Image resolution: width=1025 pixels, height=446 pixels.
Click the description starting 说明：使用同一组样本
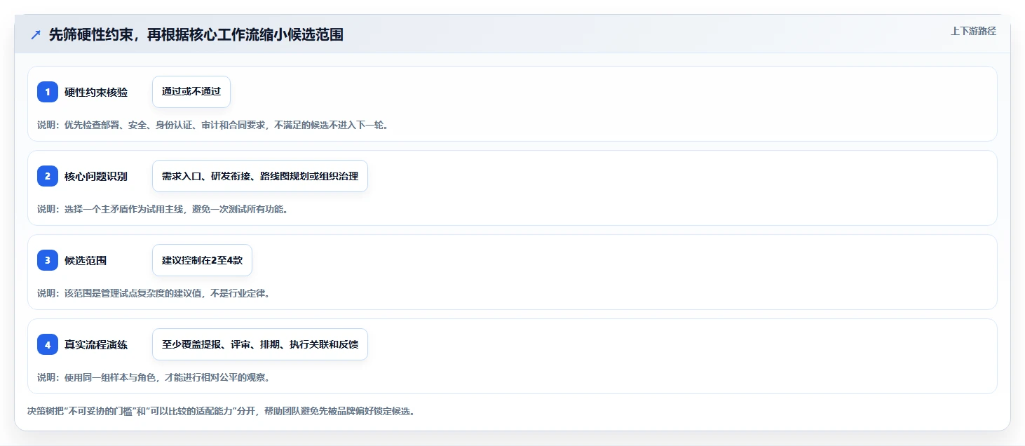[x=154, y=377]
